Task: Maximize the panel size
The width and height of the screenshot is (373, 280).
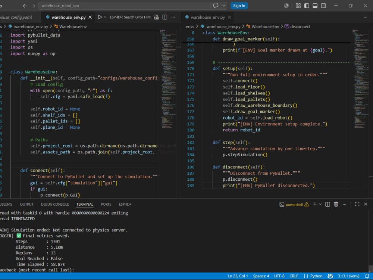Action: 357,204
